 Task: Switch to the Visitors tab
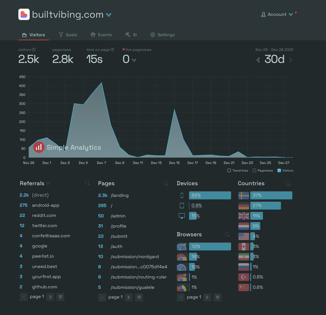pyautogui.click(x=34, y=35)
